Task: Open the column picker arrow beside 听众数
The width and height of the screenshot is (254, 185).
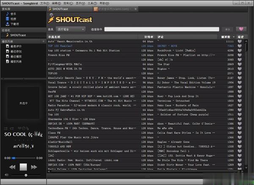Action: pyautogui.click(x=234, y=37)
